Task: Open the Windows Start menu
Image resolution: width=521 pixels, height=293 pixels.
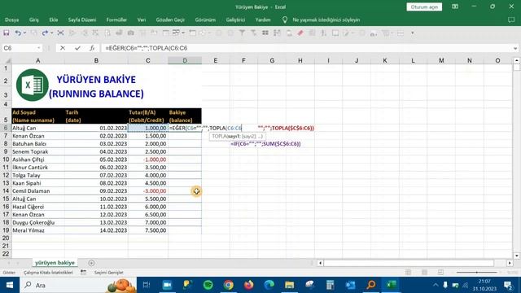Action: pos(10,285)
